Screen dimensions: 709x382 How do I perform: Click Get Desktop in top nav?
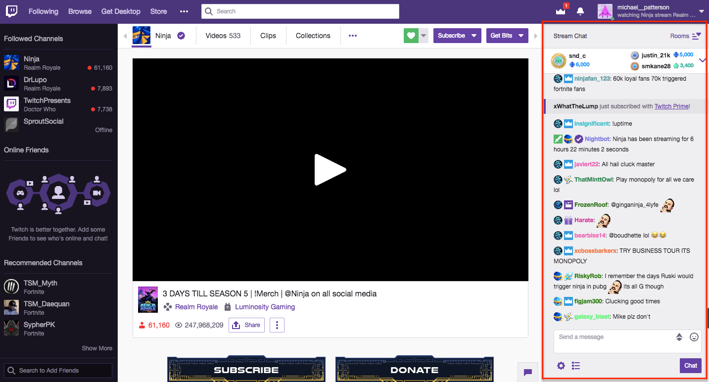tap(121, 11)
